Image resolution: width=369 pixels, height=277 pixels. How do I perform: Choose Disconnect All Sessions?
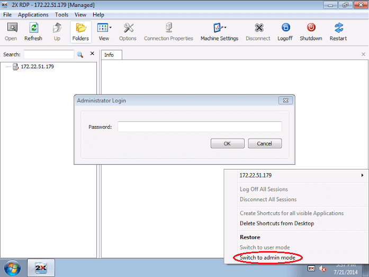click(268, 199)
